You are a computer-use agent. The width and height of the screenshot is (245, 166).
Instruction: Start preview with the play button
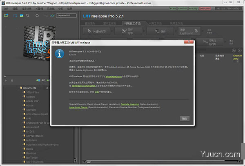[x=6, y=80]
